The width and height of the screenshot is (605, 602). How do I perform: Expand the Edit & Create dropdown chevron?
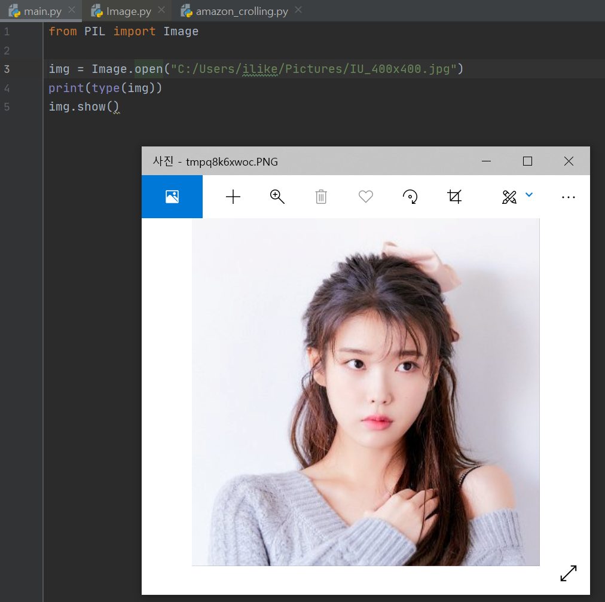click(529, 195)
